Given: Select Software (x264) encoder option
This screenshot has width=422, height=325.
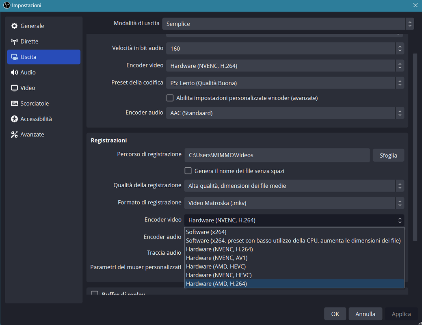Looking at the screenshot, I should (294, 232).
